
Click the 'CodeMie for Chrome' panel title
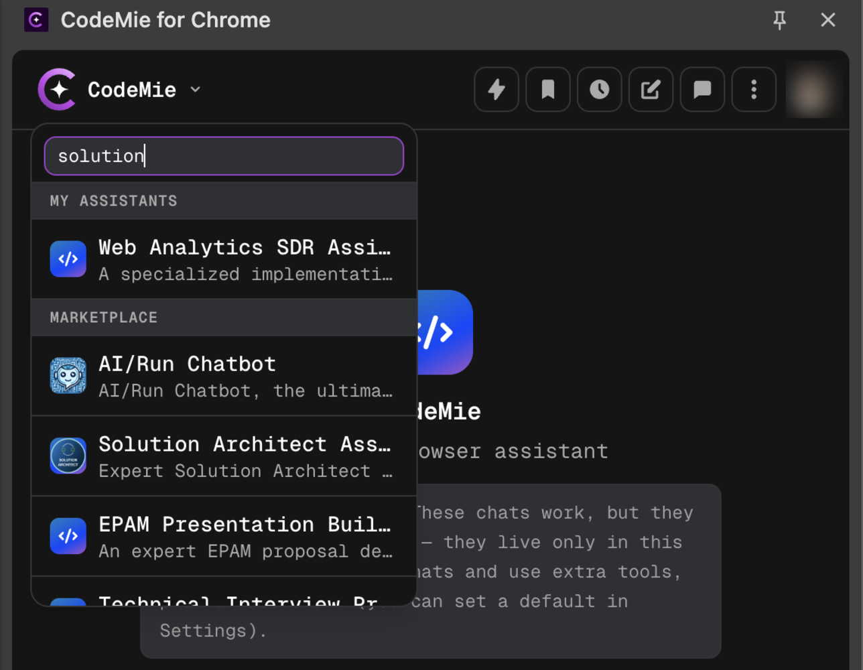(165, 20)
